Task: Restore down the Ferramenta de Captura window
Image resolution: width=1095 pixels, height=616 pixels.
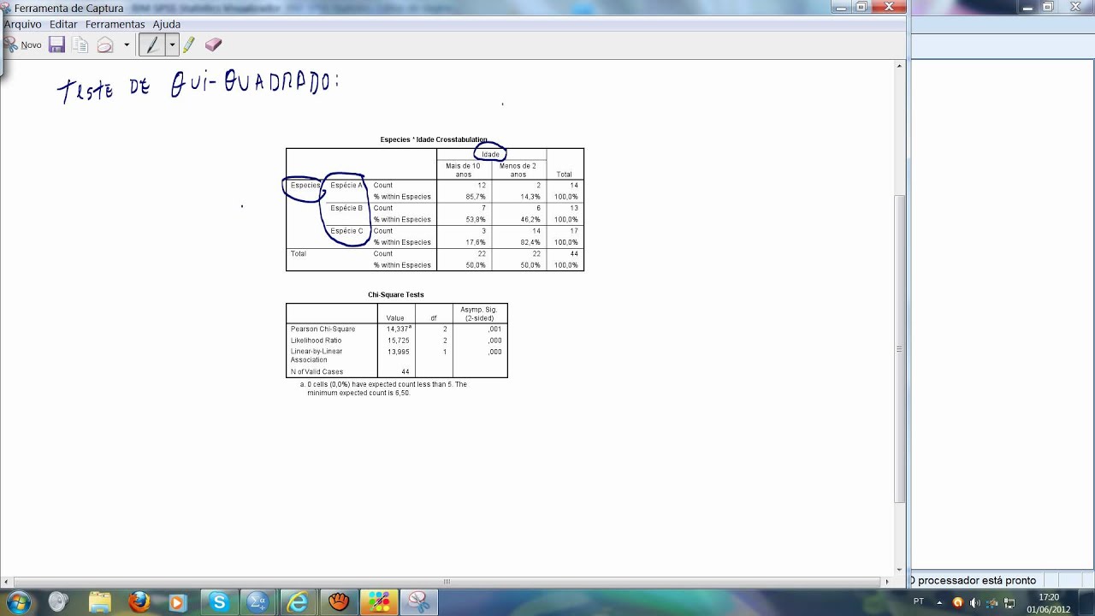Action: [x=861, y=6]
